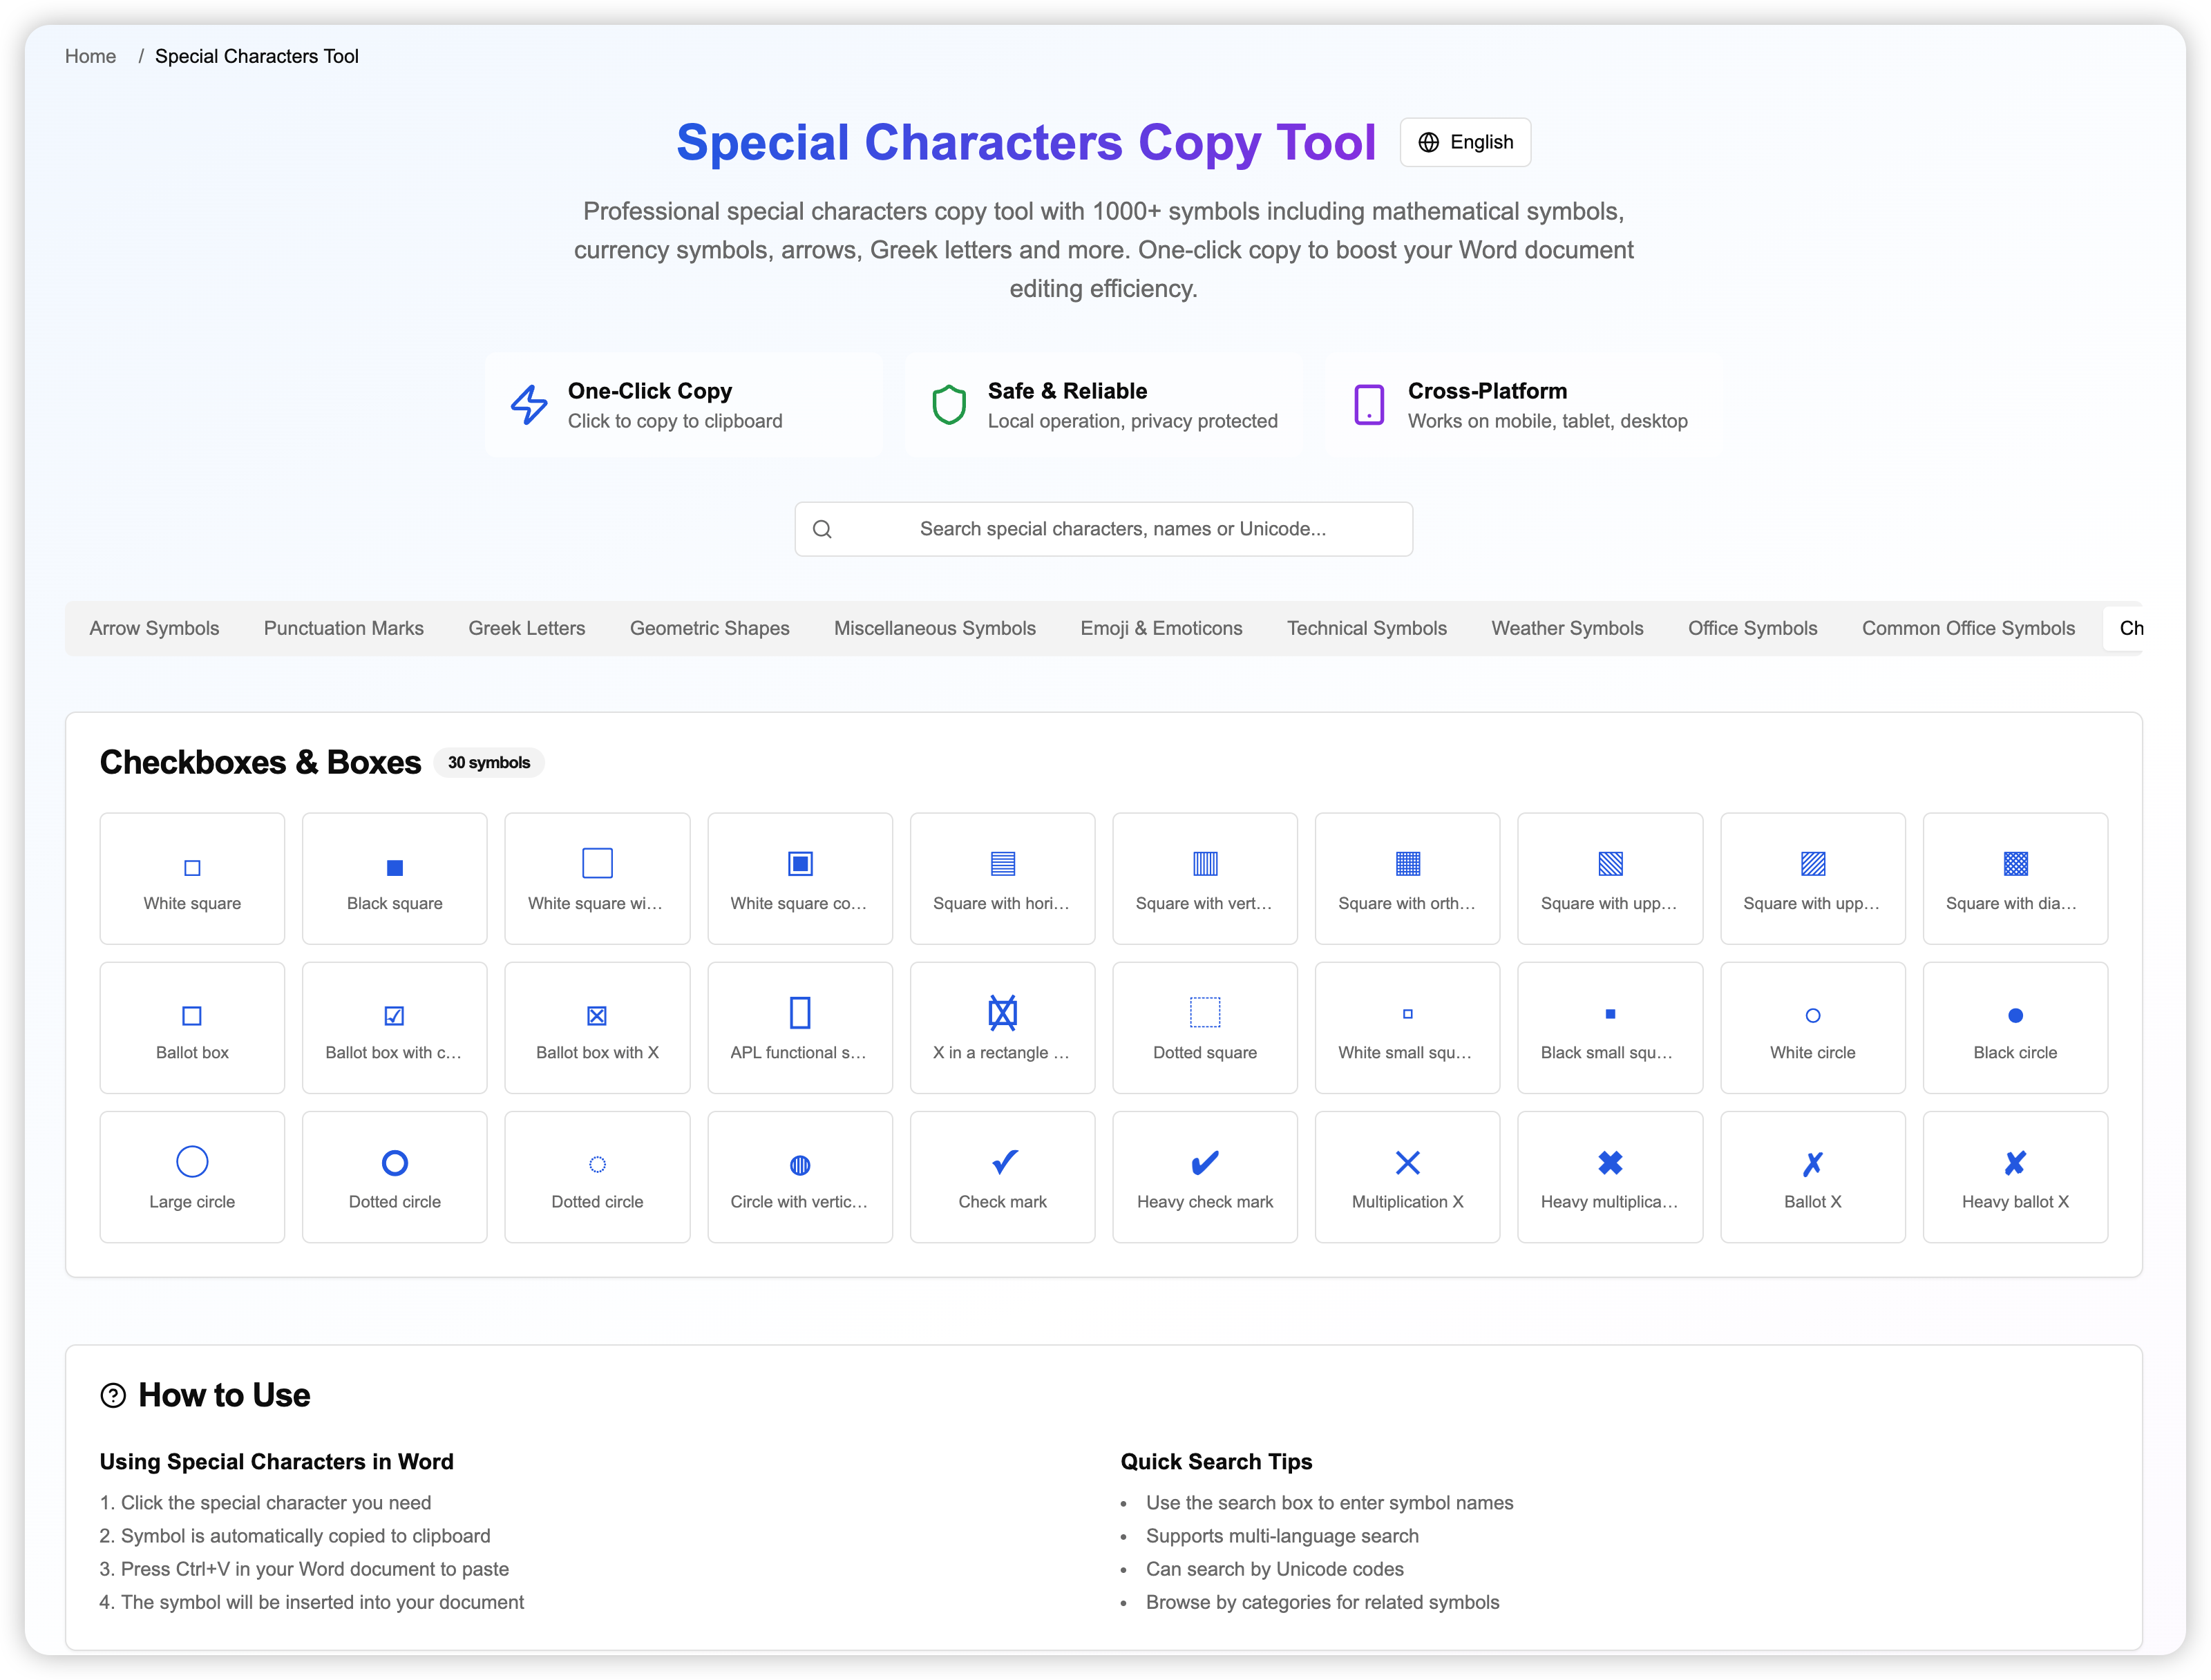Copy the White square with rounded corners card
Screen dimensions: 2211x1680
tap(597, 878)
